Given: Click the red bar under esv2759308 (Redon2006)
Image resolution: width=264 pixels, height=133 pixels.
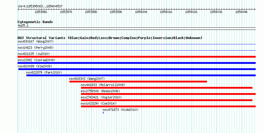Looking at the screenshot, I should coord(168,94).
